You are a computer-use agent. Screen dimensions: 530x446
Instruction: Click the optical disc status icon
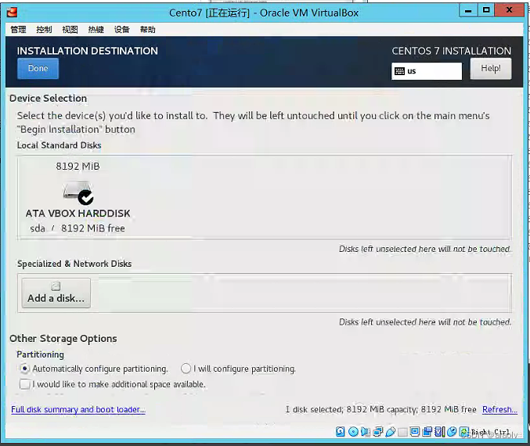pyautogui.click(x=354, y=431)
